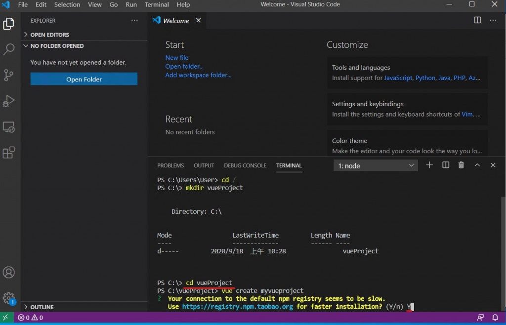Click the PHP language link
Image resolution: width=506 pixels, height=325 pixels.
point(460,78)
